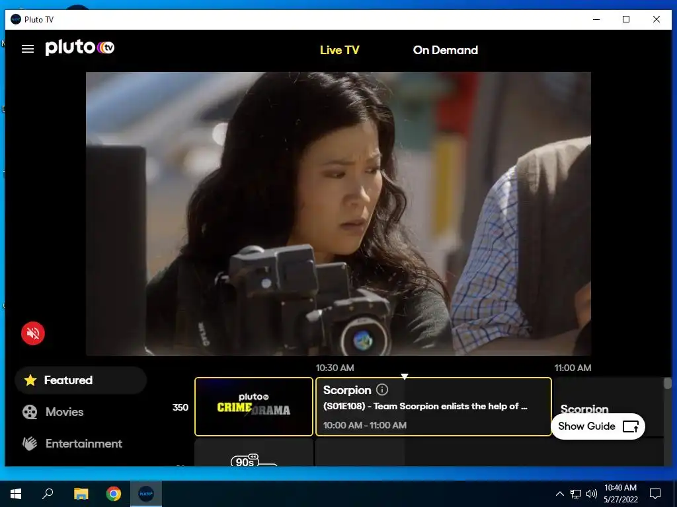
Task: Show hidden system tray icons
Action: (x=559, y=494)
